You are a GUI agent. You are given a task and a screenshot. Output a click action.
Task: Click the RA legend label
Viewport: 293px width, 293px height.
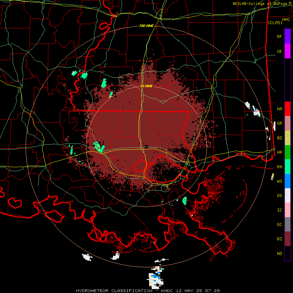pyautogui.click(x=279, y=167)
